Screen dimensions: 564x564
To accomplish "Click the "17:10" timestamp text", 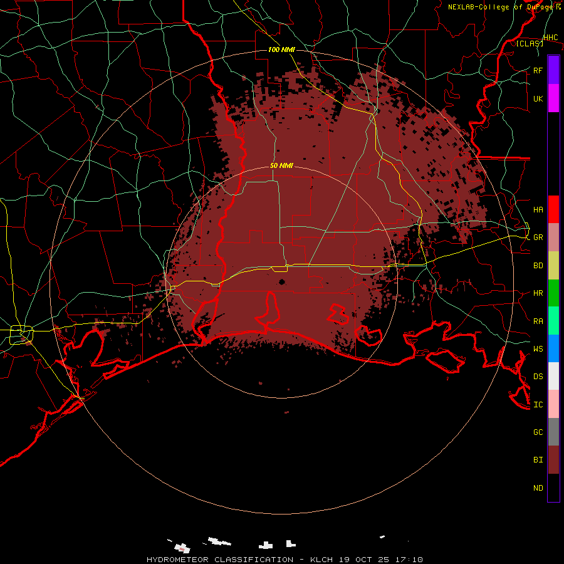I will click(410, 560).
